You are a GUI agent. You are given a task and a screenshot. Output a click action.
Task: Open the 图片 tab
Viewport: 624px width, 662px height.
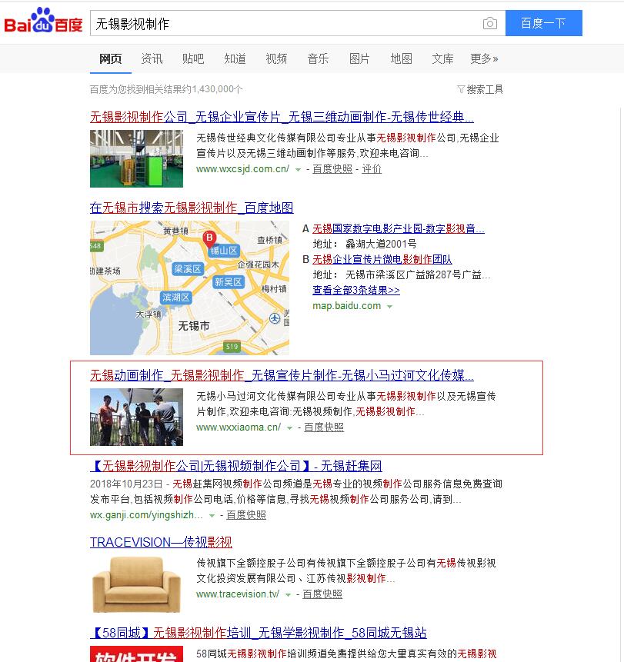[x=359, y=58]
